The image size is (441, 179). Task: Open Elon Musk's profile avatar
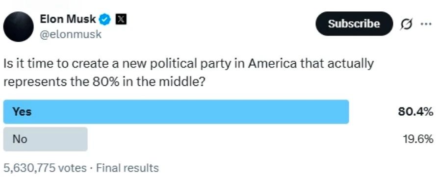(19, 26)
